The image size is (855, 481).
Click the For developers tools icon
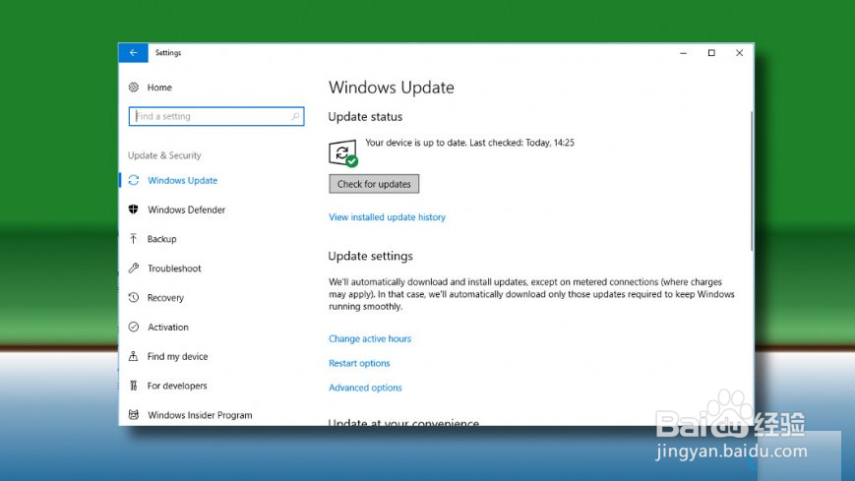(x=134, y=386)
